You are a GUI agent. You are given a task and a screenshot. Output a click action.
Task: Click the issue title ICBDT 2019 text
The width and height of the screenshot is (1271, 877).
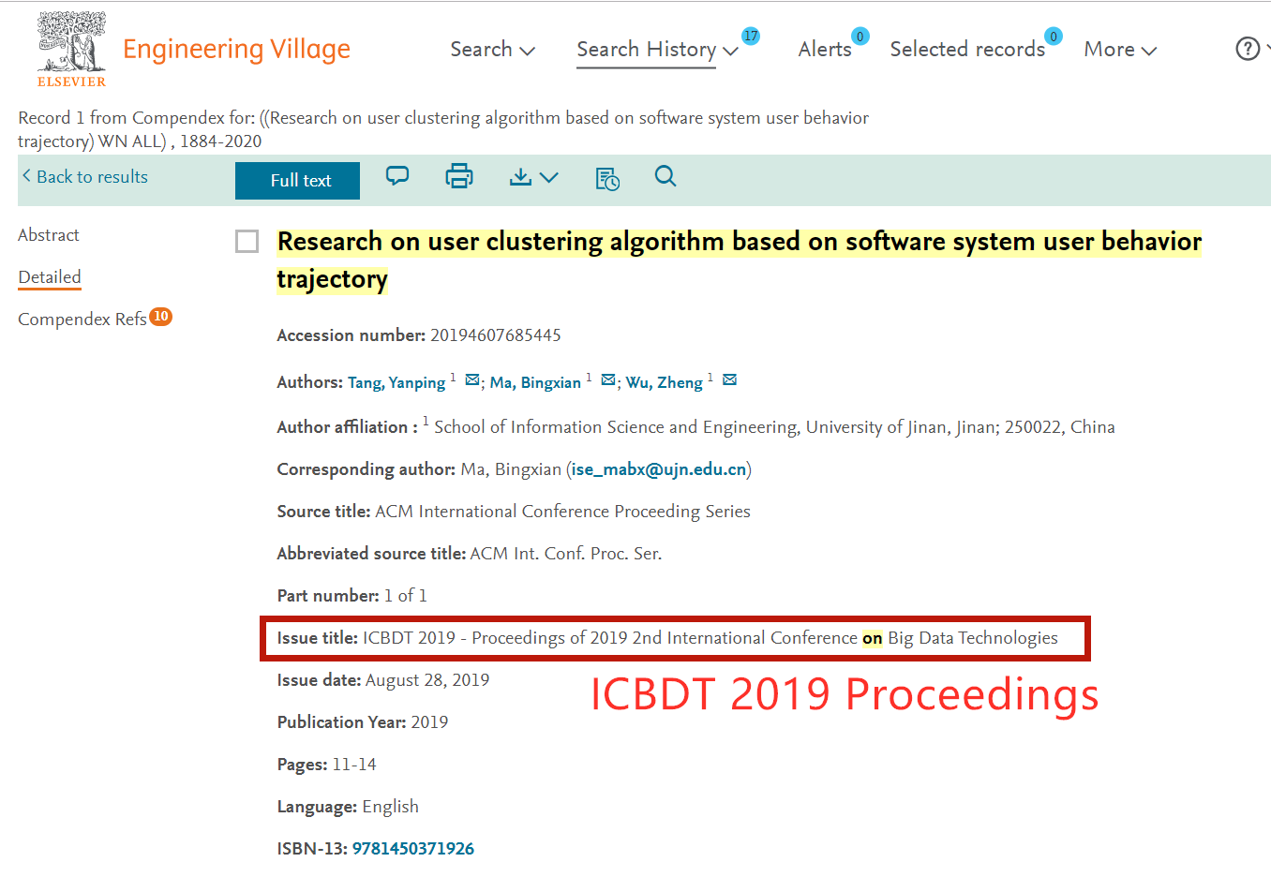click(x=710, y=638)
